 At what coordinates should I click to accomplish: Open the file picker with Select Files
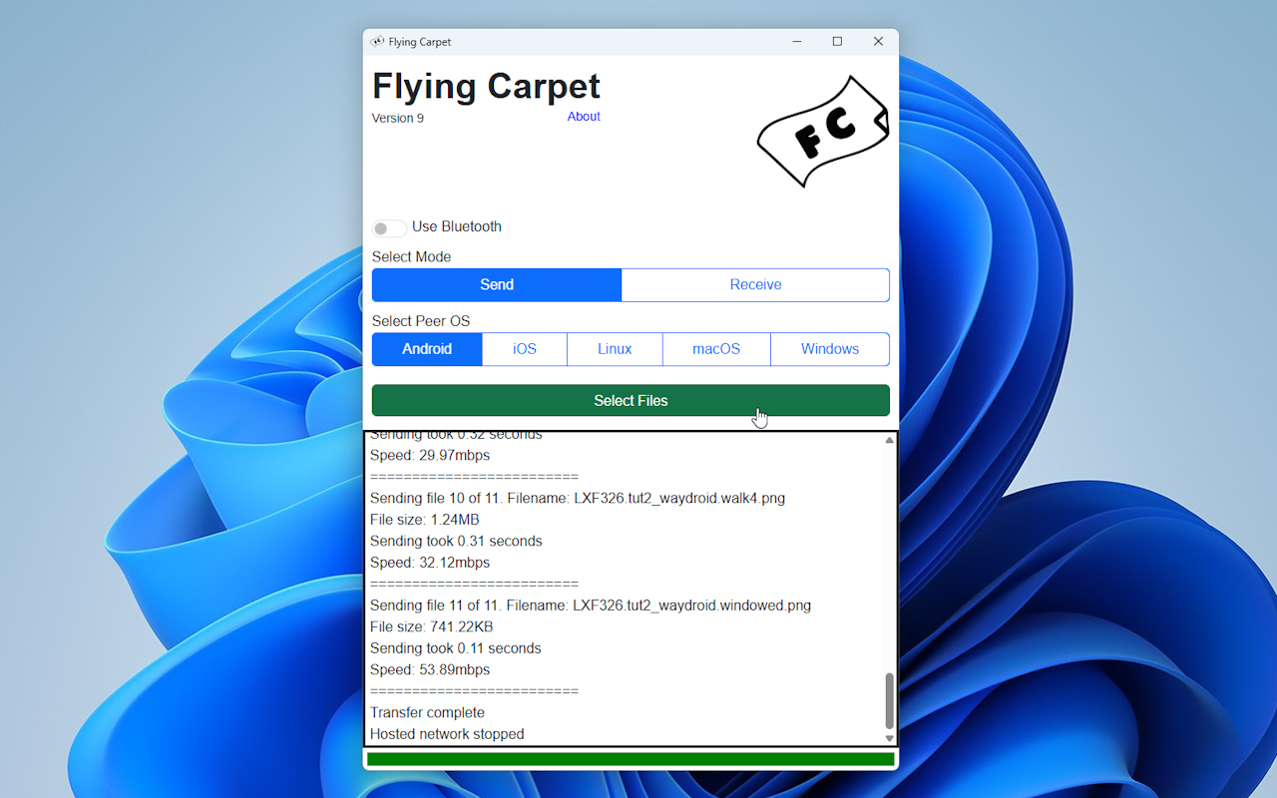pyautogui.click(x=631, y=400)
